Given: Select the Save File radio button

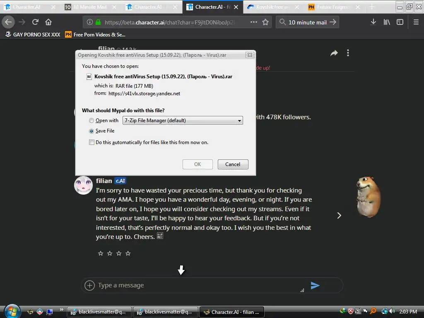Looking at the screenshot, I should pos(92,131).
